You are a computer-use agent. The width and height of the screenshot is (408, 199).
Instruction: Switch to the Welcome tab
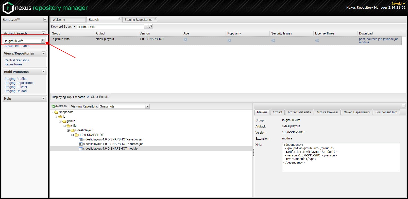pos(67,20)
